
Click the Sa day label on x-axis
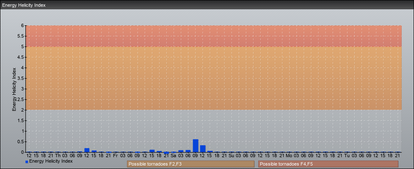[x=174, y=155]
